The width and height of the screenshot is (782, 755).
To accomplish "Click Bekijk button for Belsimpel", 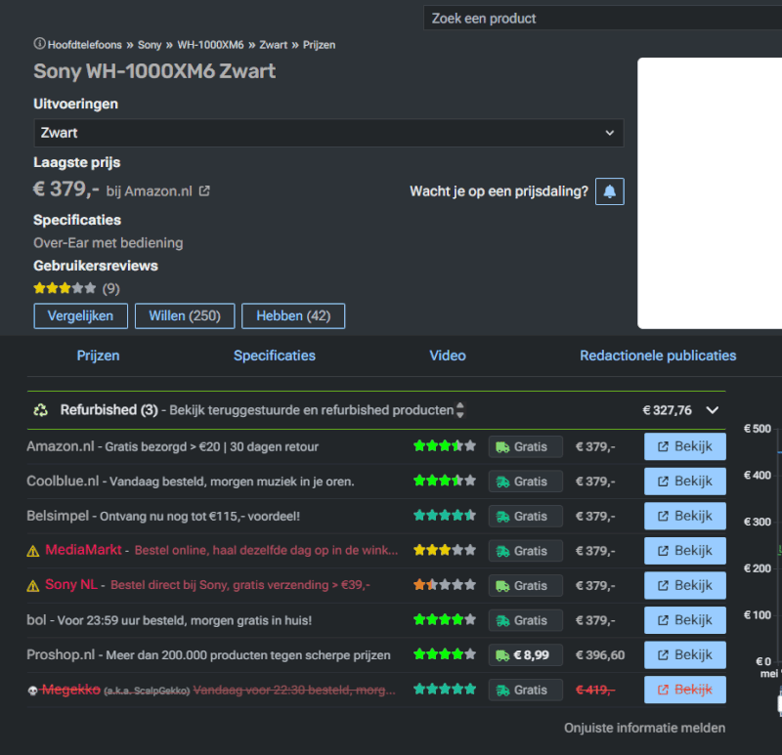I will coord(685,516).
